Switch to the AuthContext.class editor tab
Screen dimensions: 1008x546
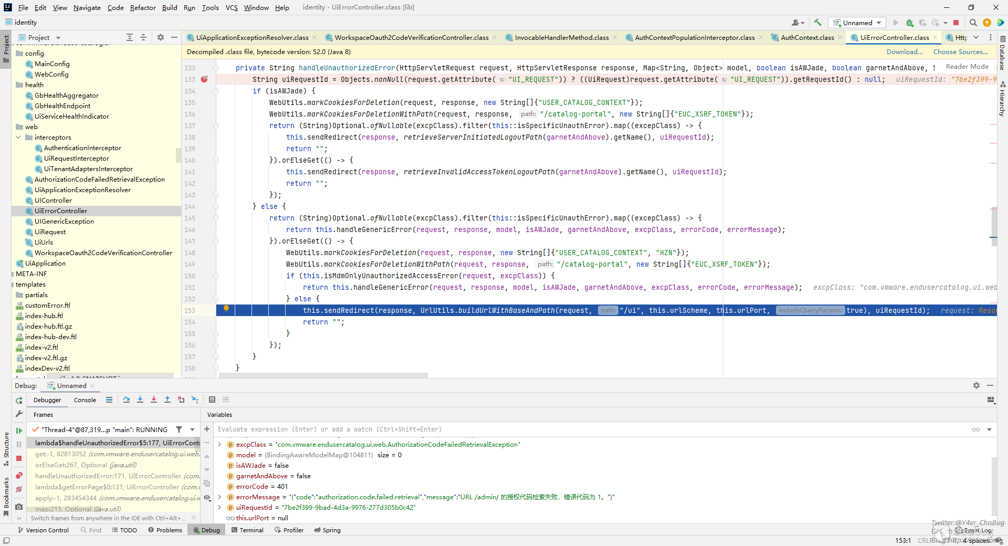807,37
